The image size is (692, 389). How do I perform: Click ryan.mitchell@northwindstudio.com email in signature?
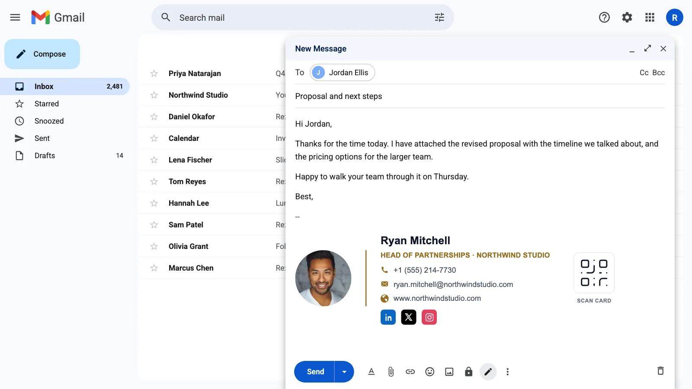(x=453, y=284)
